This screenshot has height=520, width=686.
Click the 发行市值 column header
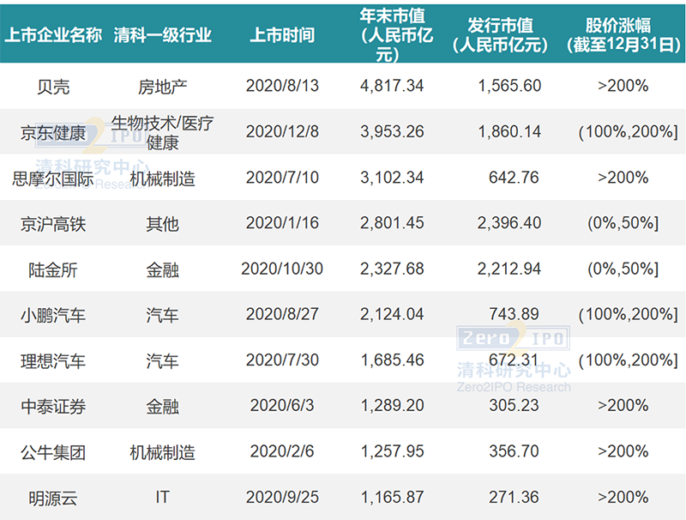[501, 35]
